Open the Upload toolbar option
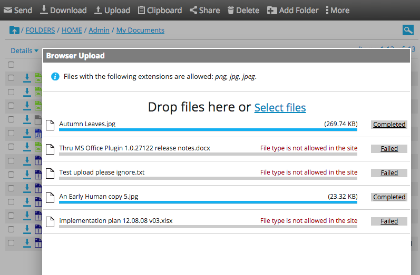The width and height of the screenshot is (420, 275). pos(112,10)
